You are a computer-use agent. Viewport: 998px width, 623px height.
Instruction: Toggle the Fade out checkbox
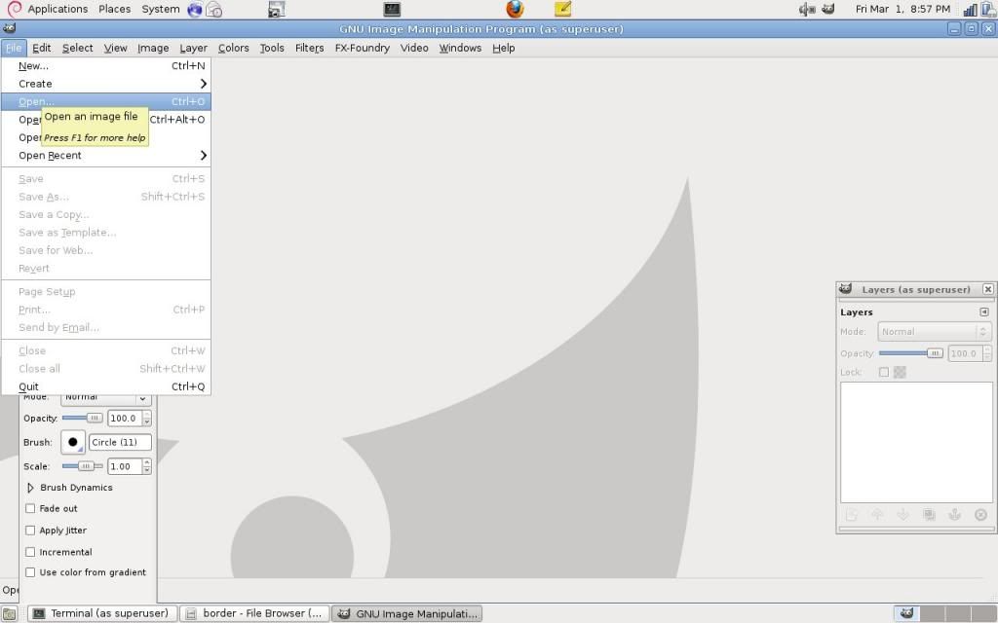[x=30, y=508]
